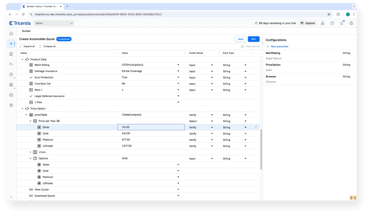Image resolution: width=369 pixels, height=216 pixels.
Task: Open new browser tab with plus
Action: click(67, 6)
